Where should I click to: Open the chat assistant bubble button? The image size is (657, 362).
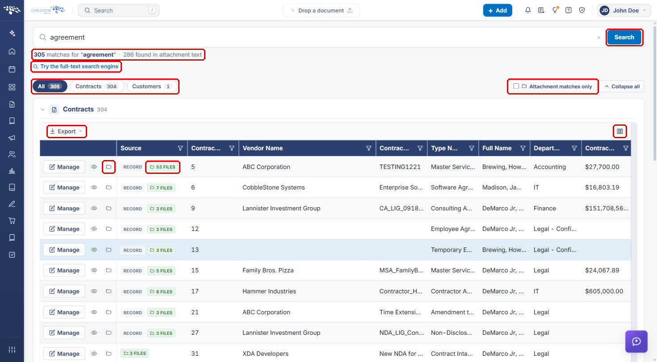pos(636,341)
